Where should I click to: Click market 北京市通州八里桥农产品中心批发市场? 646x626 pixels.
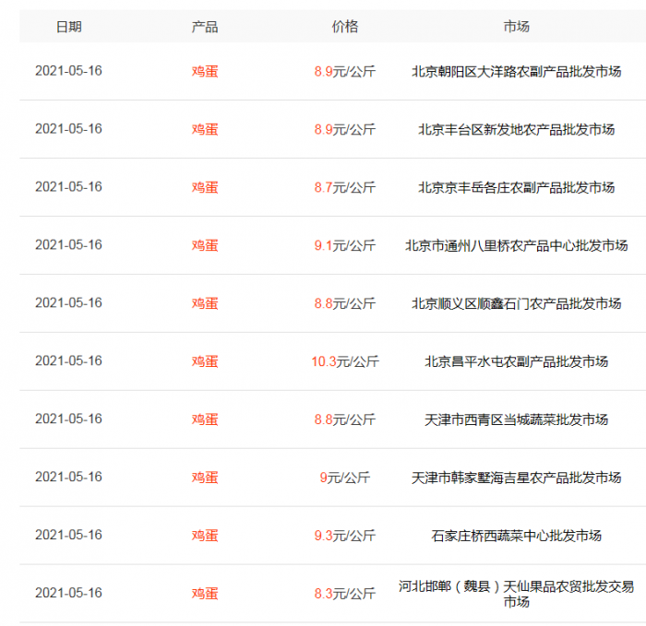coord(516,245)
